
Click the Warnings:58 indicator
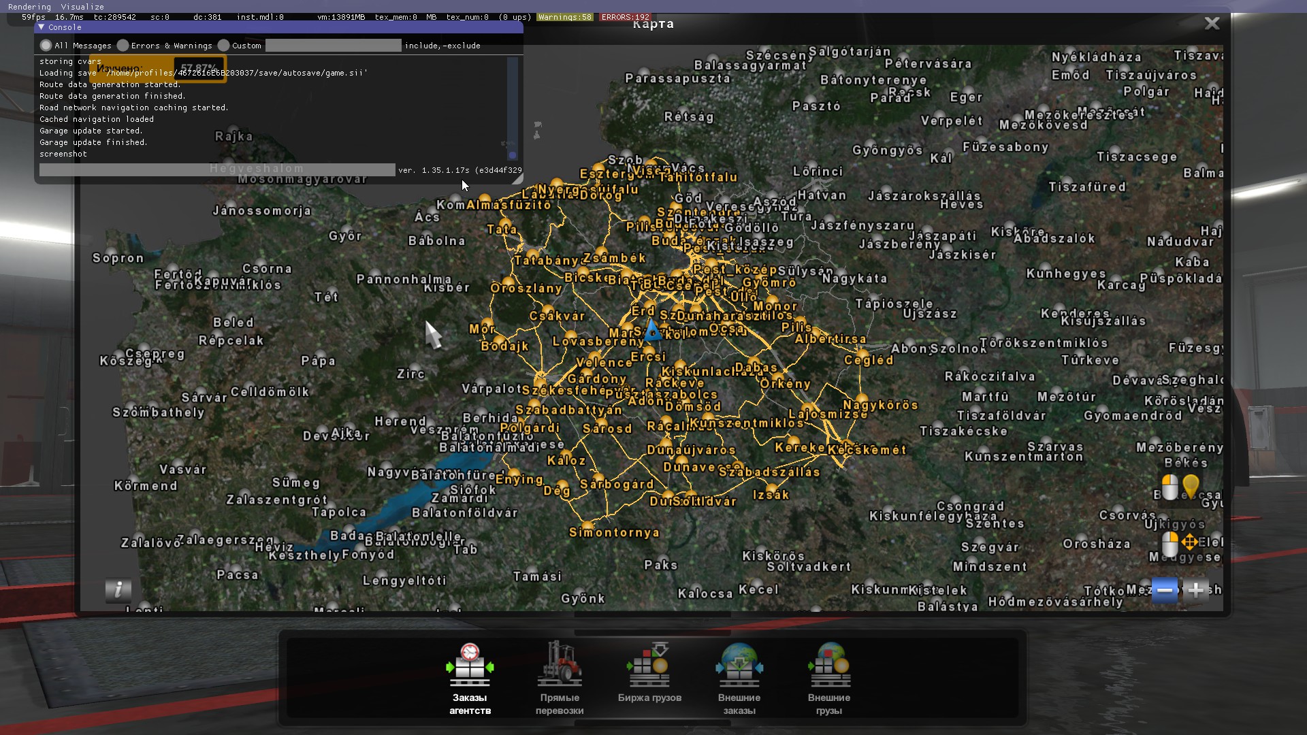[x=565, y=17]
